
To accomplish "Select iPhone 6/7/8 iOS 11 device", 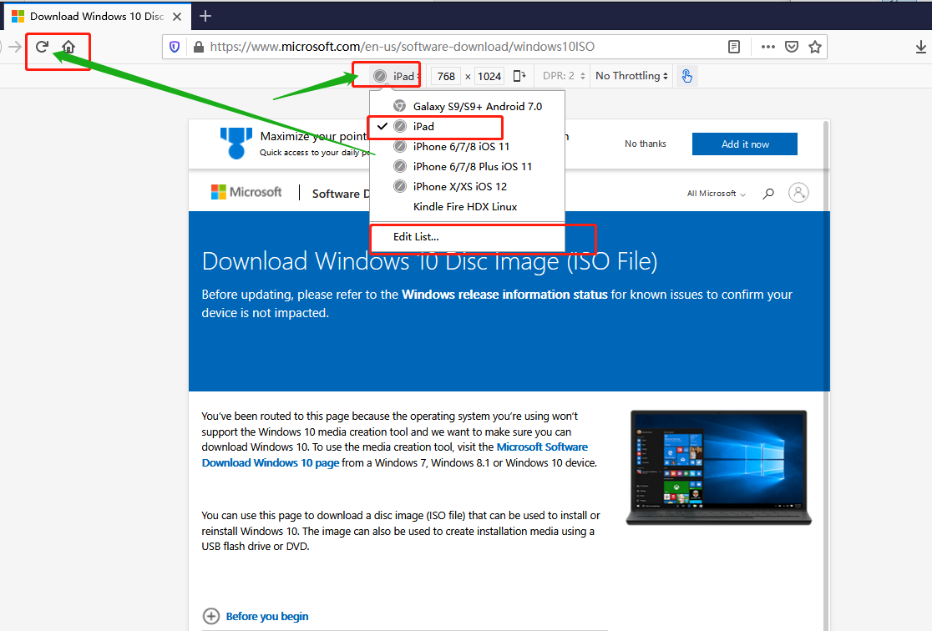I will (x=467, y=147).
